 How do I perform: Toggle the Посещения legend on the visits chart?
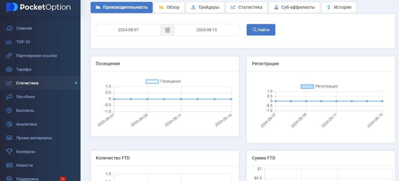click(163, 81)
